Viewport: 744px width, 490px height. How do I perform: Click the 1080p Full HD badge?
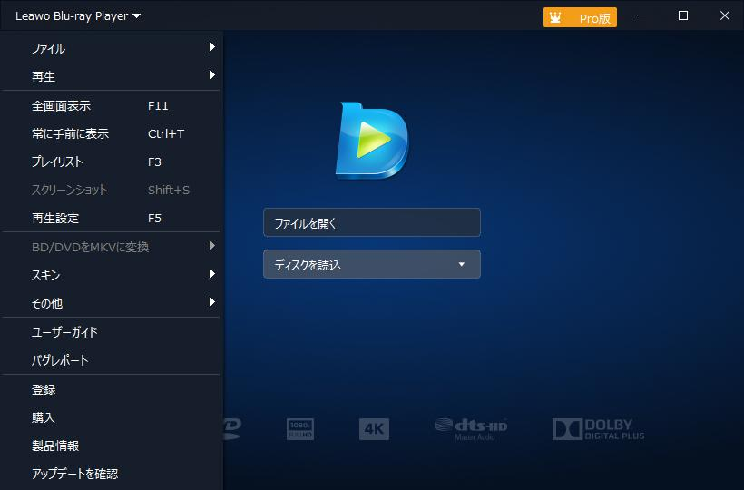[300, 429]
